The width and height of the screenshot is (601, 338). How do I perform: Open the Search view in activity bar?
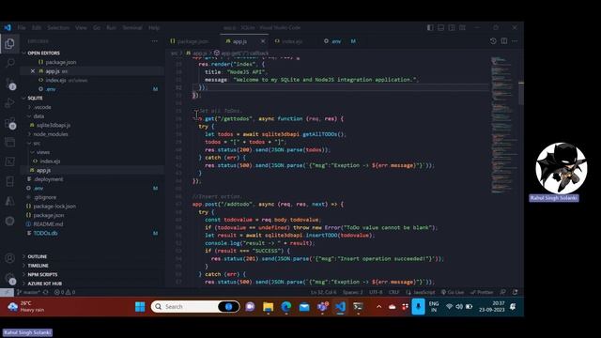pyautogui.click(x=10, y=63)
